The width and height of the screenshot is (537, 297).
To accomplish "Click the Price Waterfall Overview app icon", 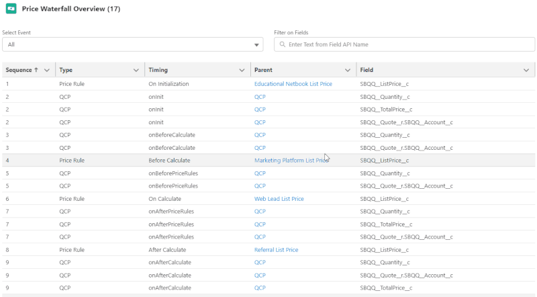I will point(11,9).
